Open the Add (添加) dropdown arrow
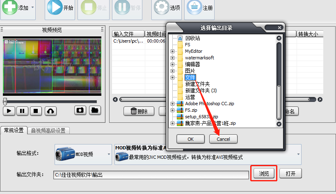The image size is (336, 194). click(32, 7)
